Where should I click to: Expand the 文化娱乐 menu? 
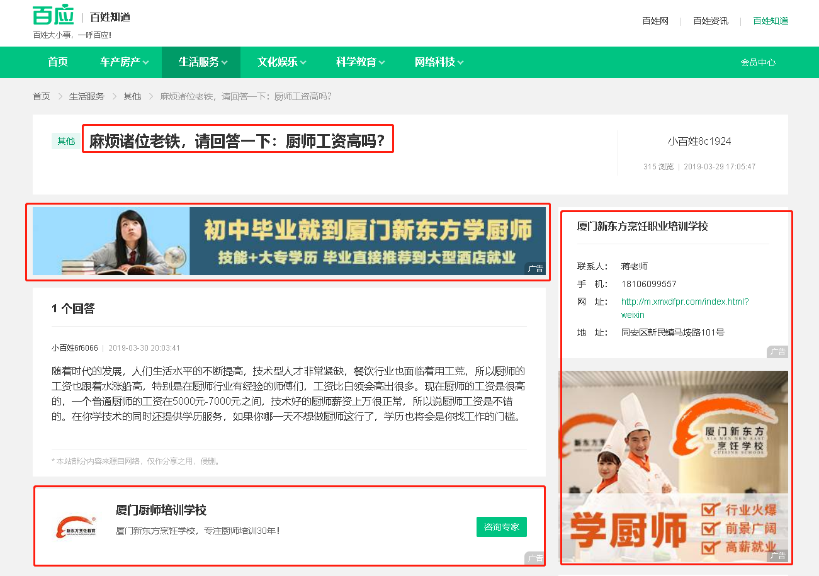coord(281,62)
